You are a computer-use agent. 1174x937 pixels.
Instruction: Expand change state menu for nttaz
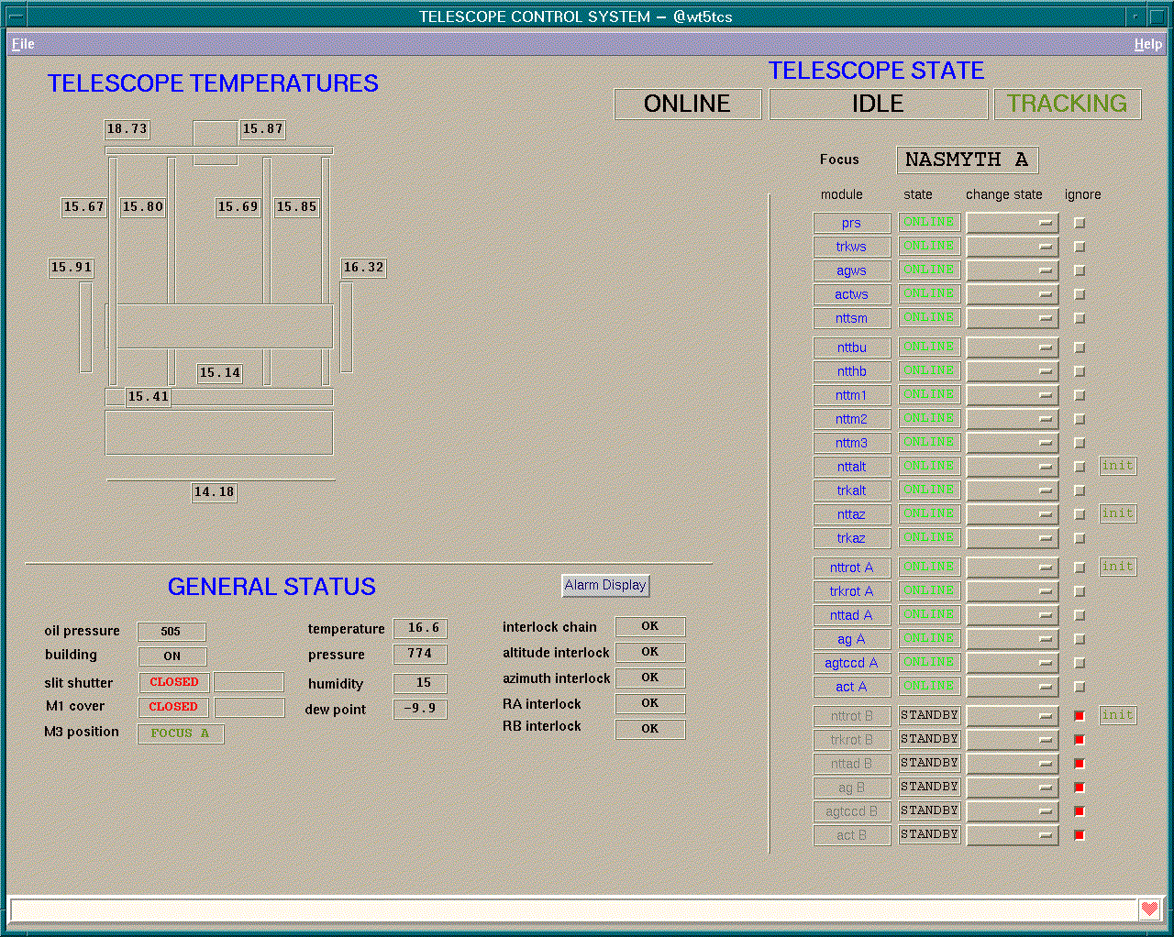coord(1012,514)
